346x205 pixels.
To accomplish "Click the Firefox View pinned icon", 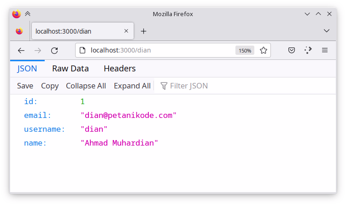I will 19,31.
